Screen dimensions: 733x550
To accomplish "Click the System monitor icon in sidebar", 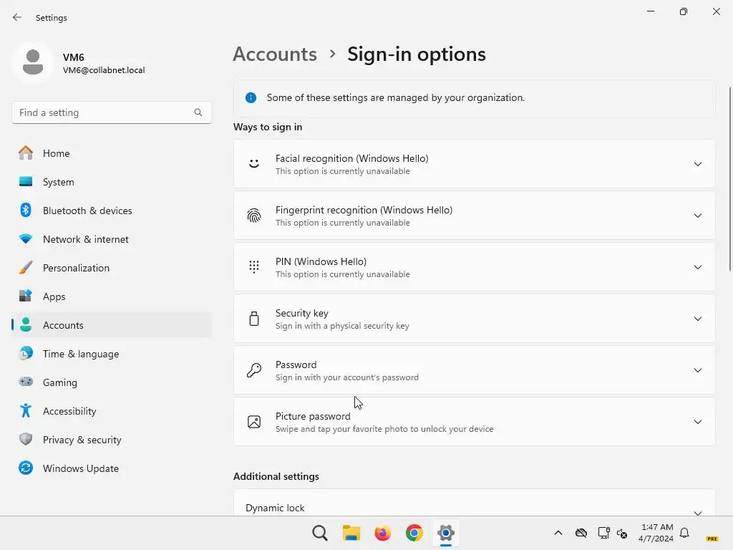I will click(26, 181).
